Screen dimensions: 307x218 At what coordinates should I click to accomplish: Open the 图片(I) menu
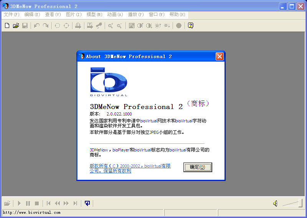coord(74,15)
